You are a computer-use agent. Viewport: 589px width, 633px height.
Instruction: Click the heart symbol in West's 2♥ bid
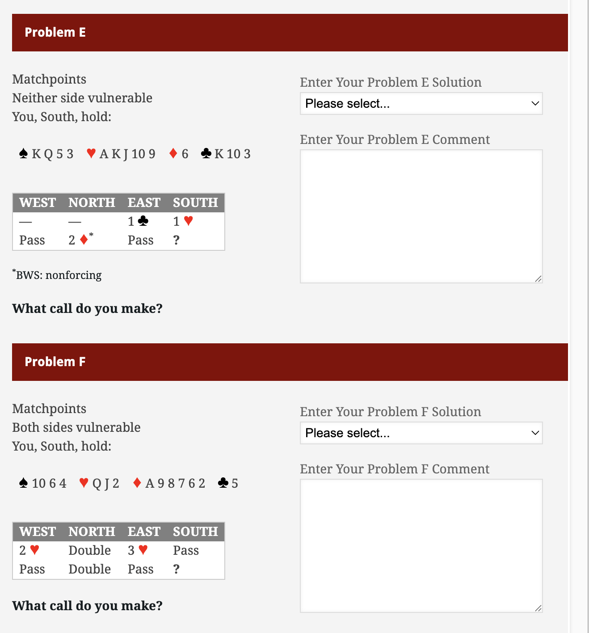coord(34,550)
